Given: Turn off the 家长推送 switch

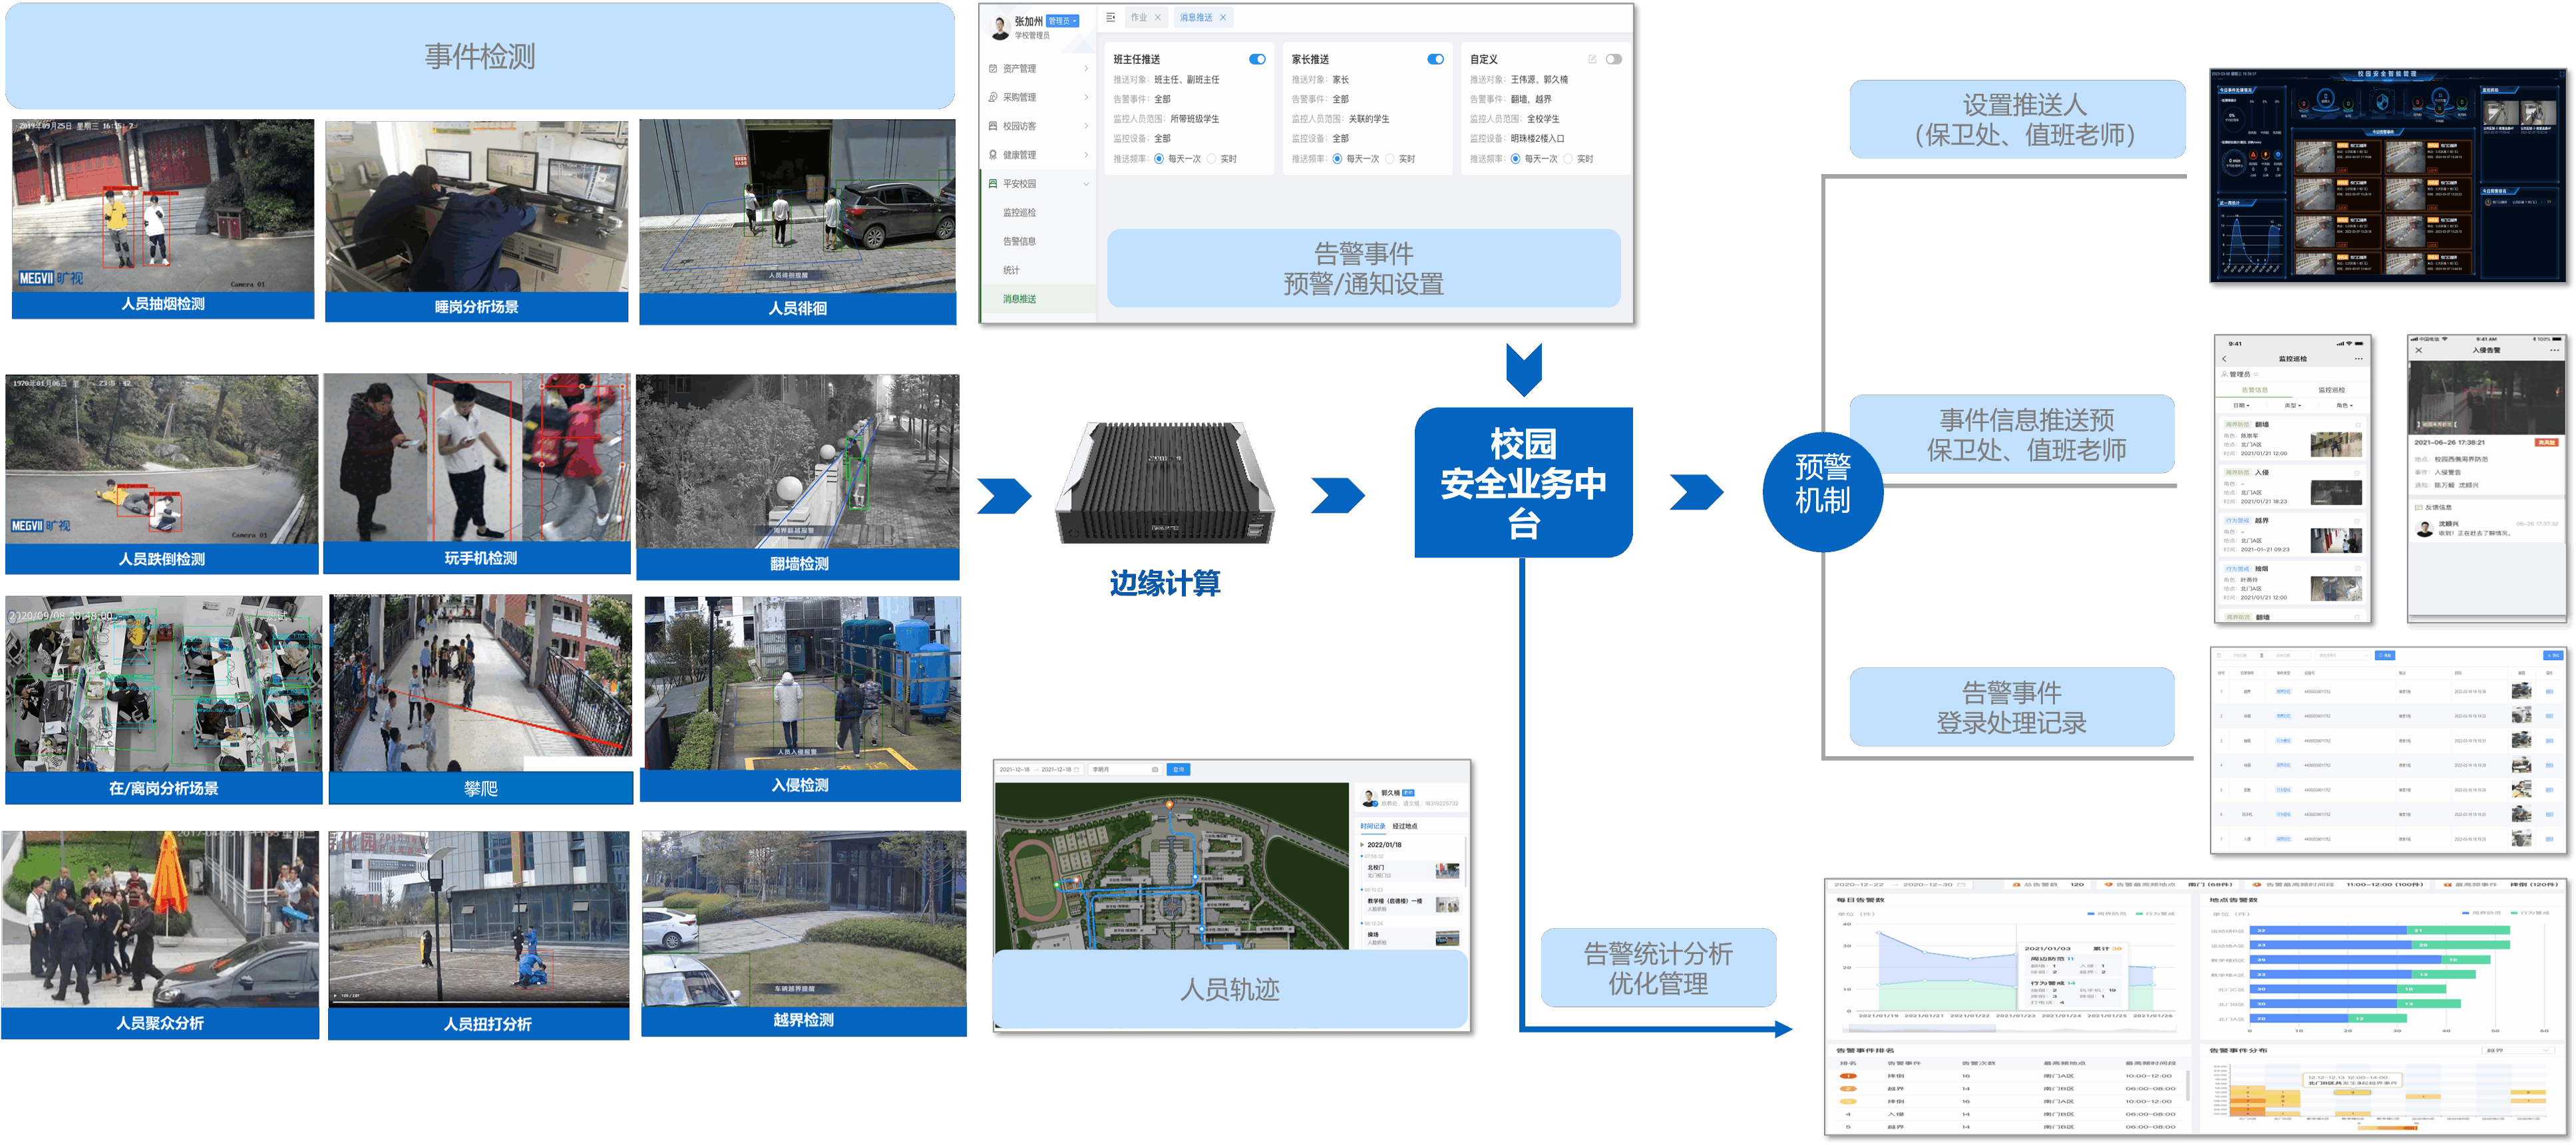Looking at the screenshot, I should click(x=1435, y=59).
